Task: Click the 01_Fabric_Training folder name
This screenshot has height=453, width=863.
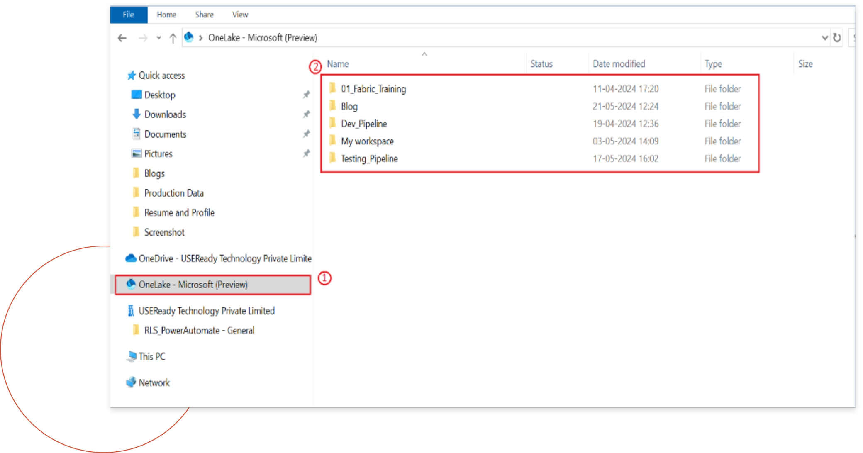Action: pyautogui.click(x=373, y=89)
